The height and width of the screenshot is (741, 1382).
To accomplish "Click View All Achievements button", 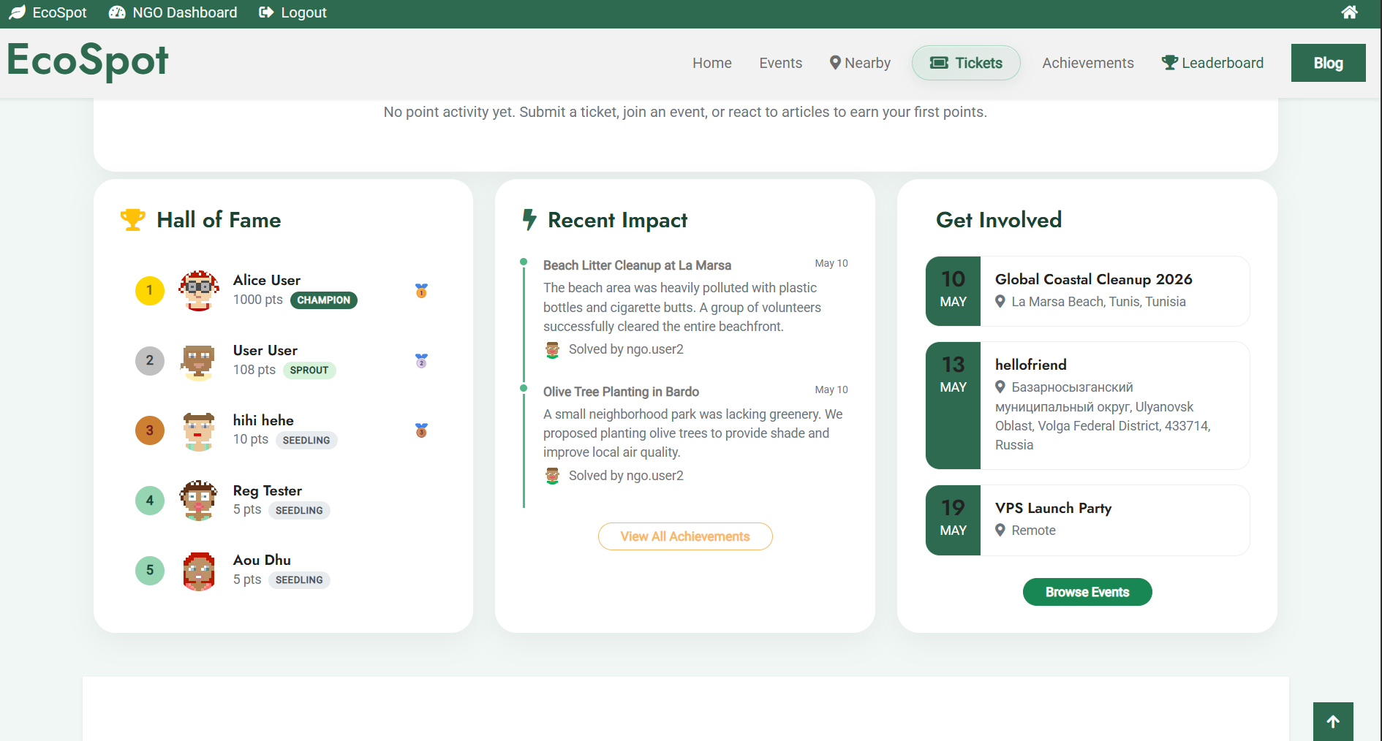I will (x=685, y=536).
